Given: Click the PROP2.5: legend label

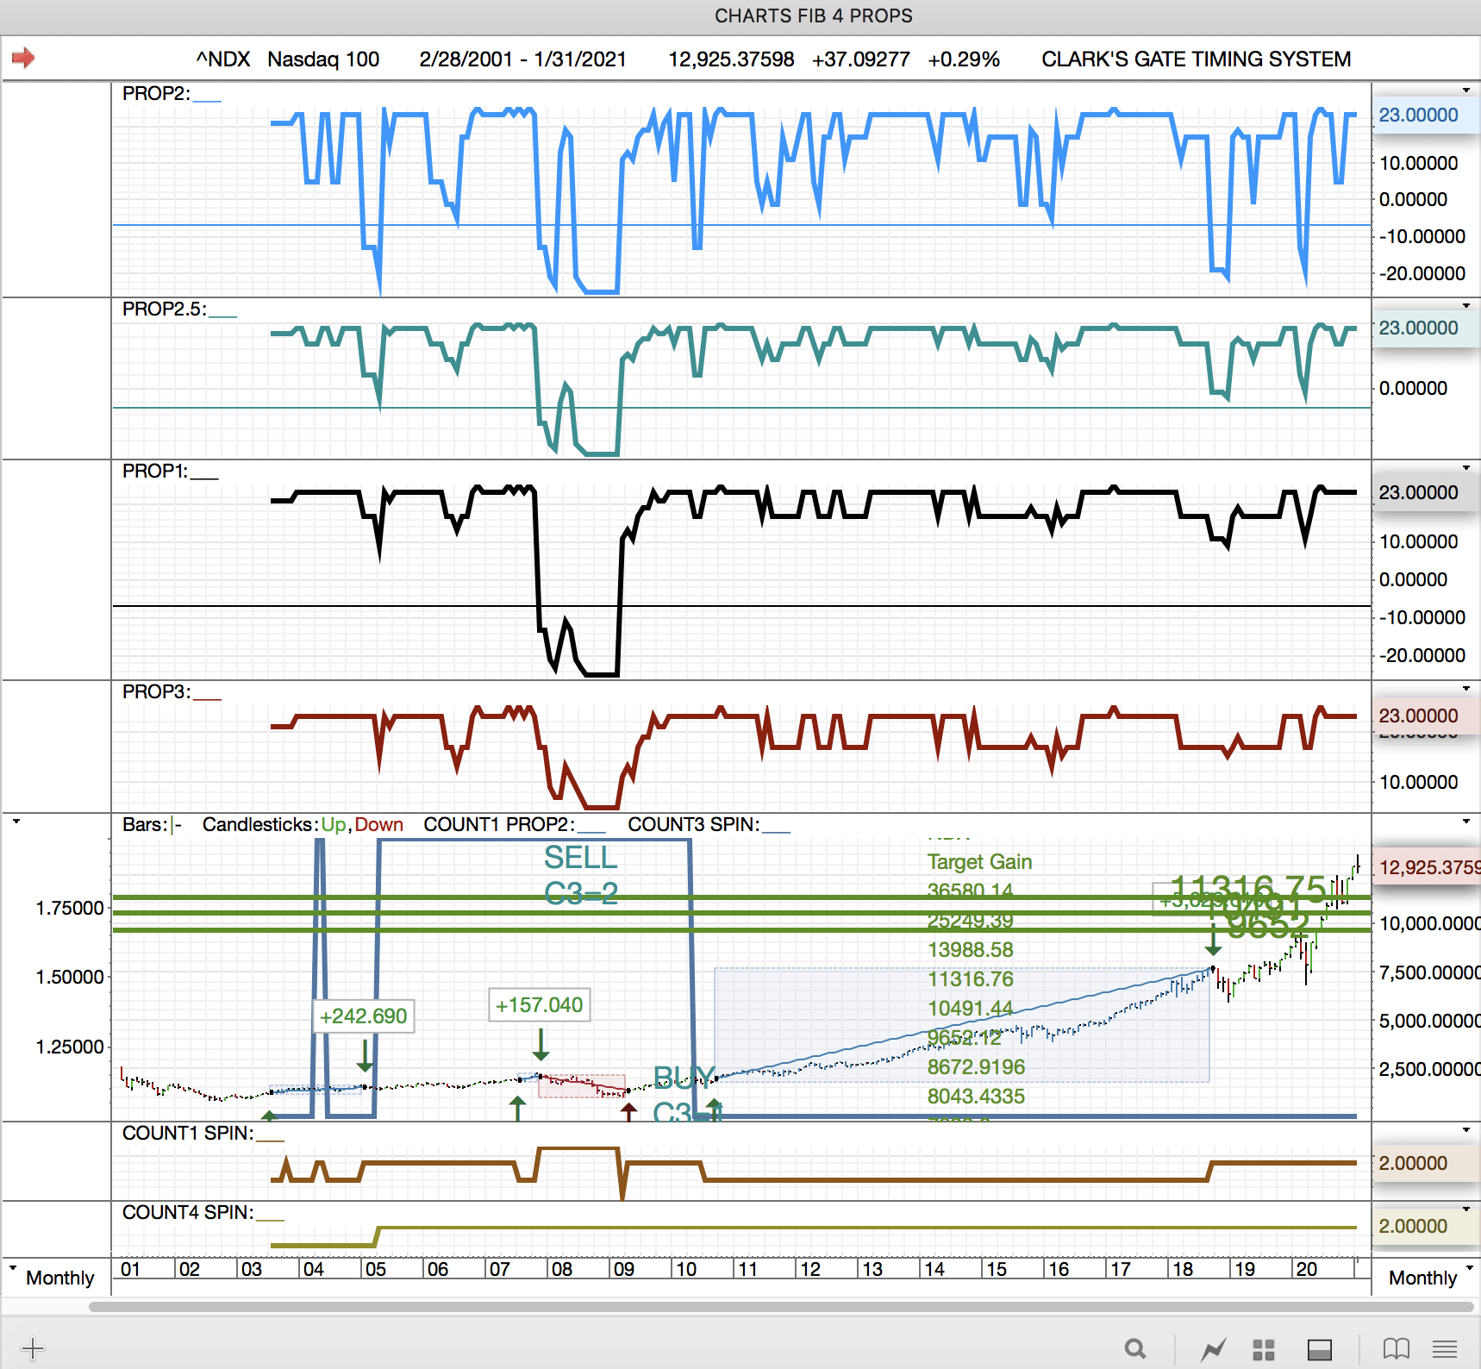Looking at the screenshot, I should [164, 309].
